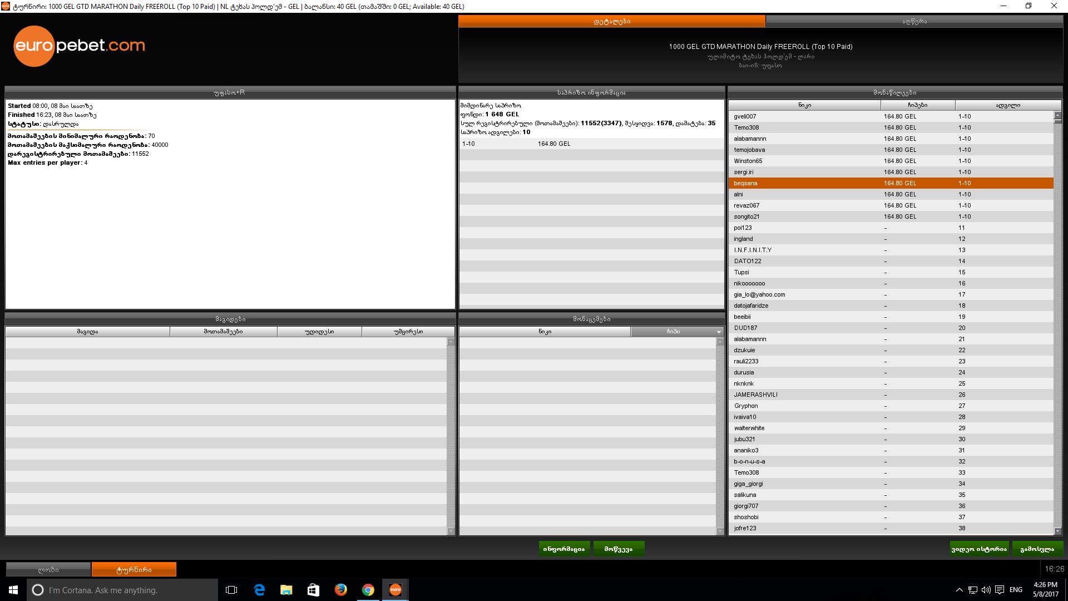Open Microsoft Edge from the taskbar
Viewport: 1068px width, 601px height.
tap(259, 590)
